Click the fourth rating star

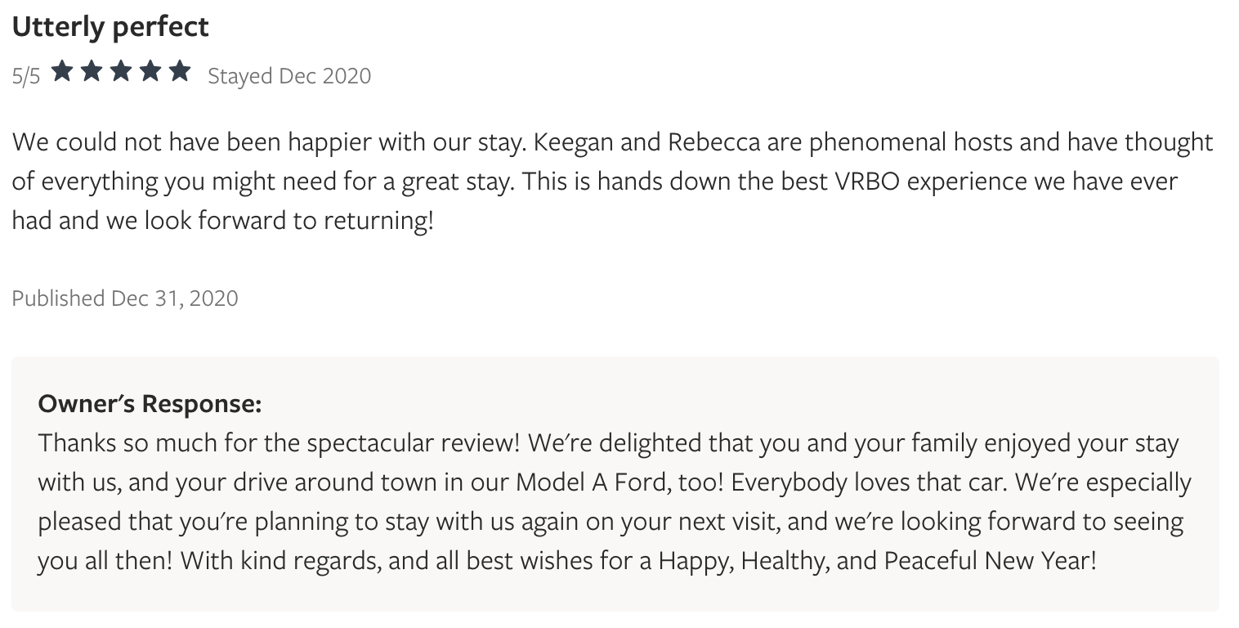[x=150, y=74]
